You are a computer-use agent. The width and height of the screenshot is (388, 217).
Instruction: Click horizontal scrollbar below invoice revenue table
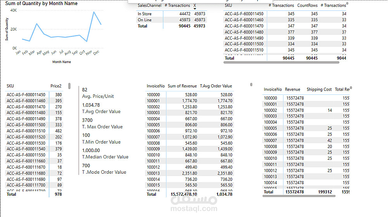pyautogui.click(x=299, y=196)
